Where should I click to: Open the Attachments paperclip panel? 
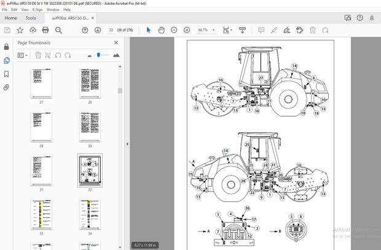[x=7, y=87]
